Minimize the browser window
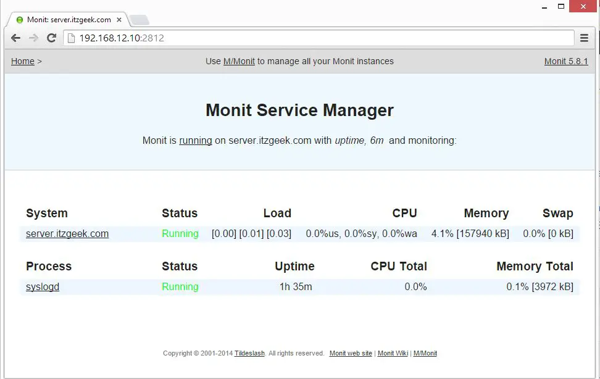Screen dimensions: 600x379 (544, 7)
